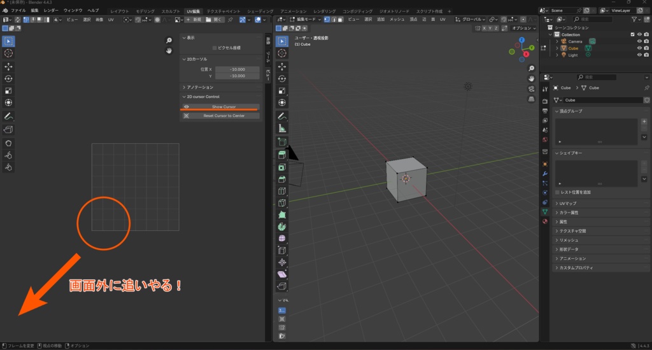Select the Box Select tool in the UV editor
652x350 pixels.
click(8, 41)
